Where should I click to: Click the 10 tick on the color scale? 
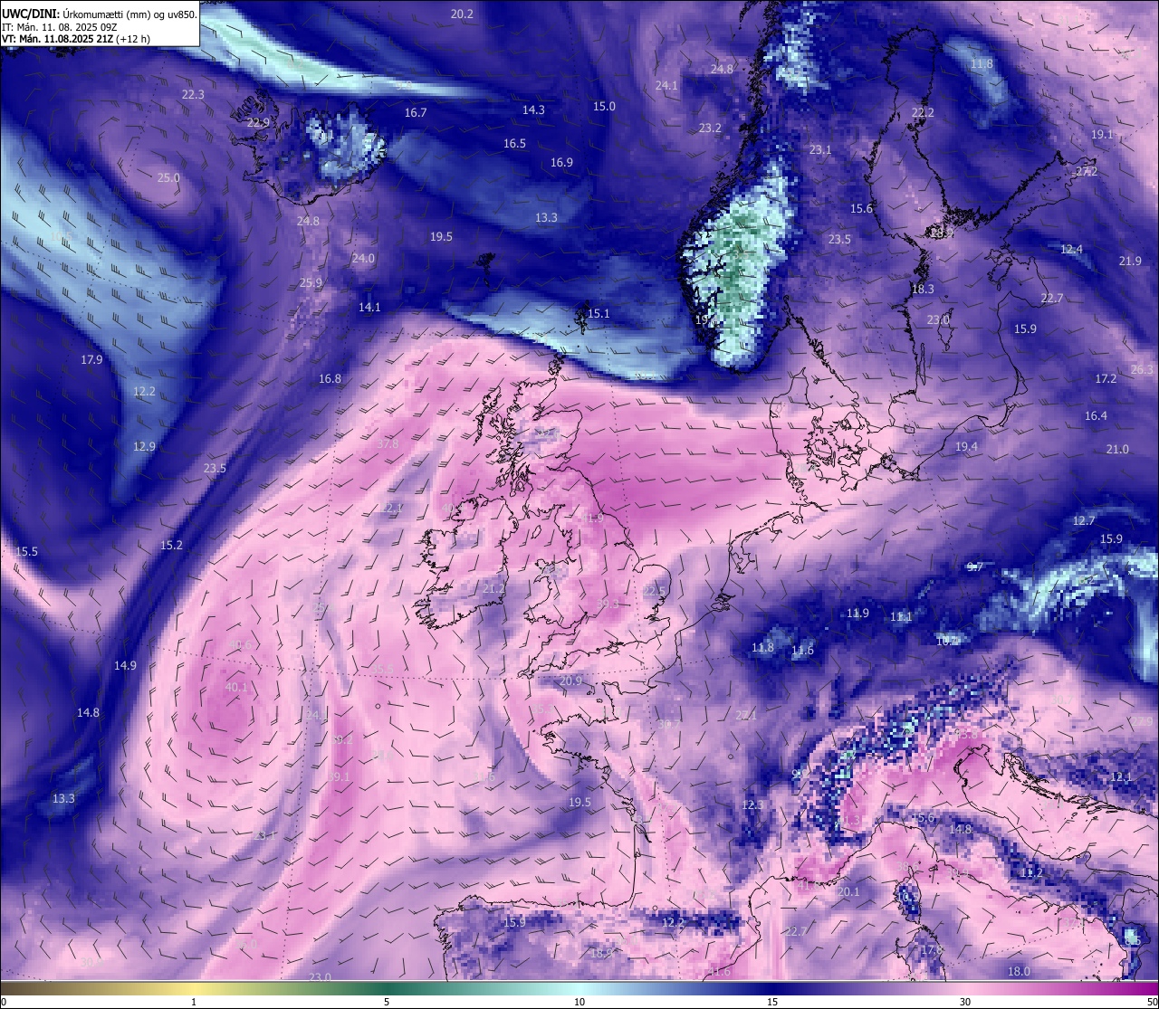coord(579,1002)
